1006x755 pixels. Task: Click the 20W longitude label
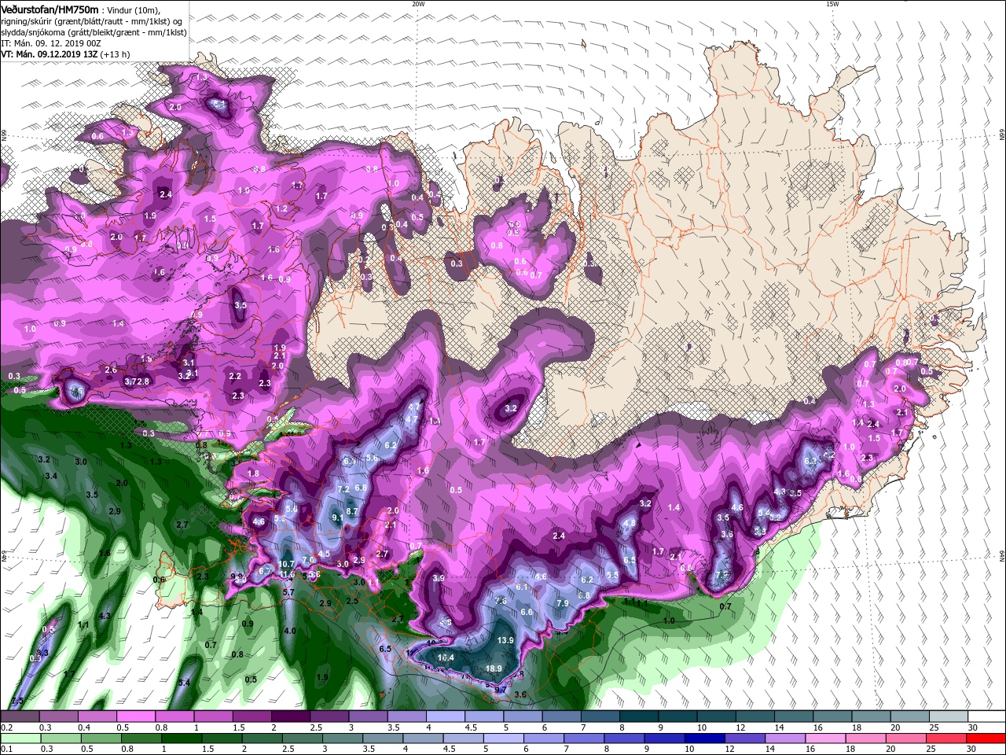[418, 4]
